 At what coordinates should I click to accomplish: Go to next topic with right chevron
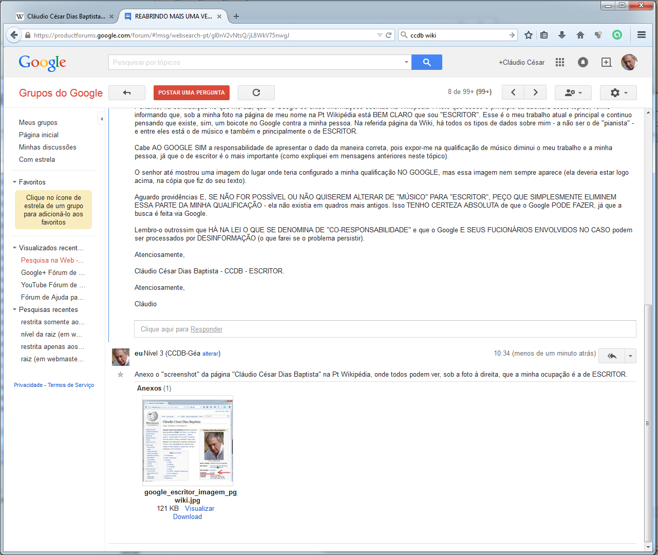(x=535, y=92)
